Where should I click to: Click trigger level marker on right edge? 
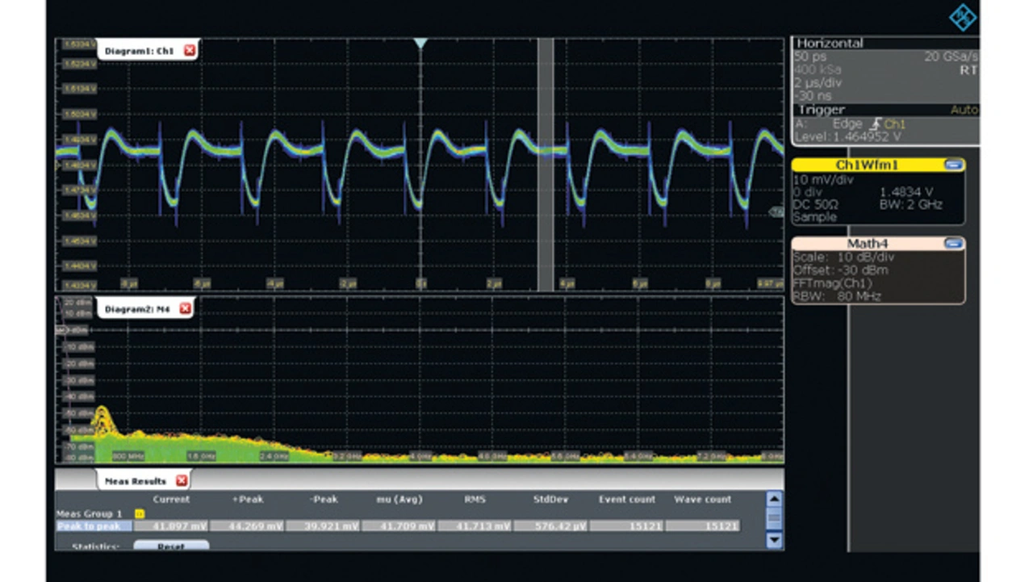(x=777, y=211)
